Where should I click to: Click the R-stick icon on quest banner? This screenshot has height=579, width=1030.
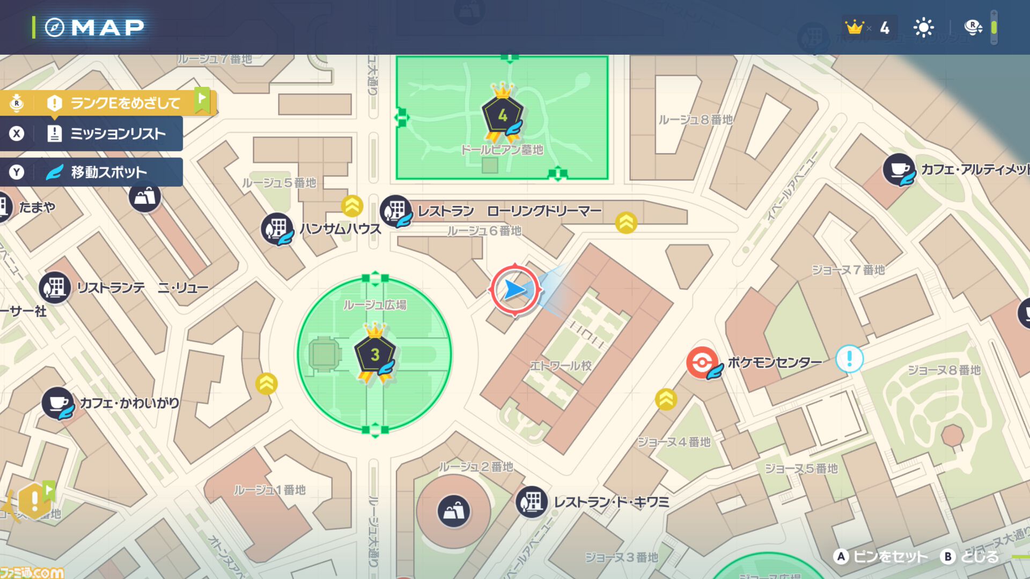(x=17, y=102)
